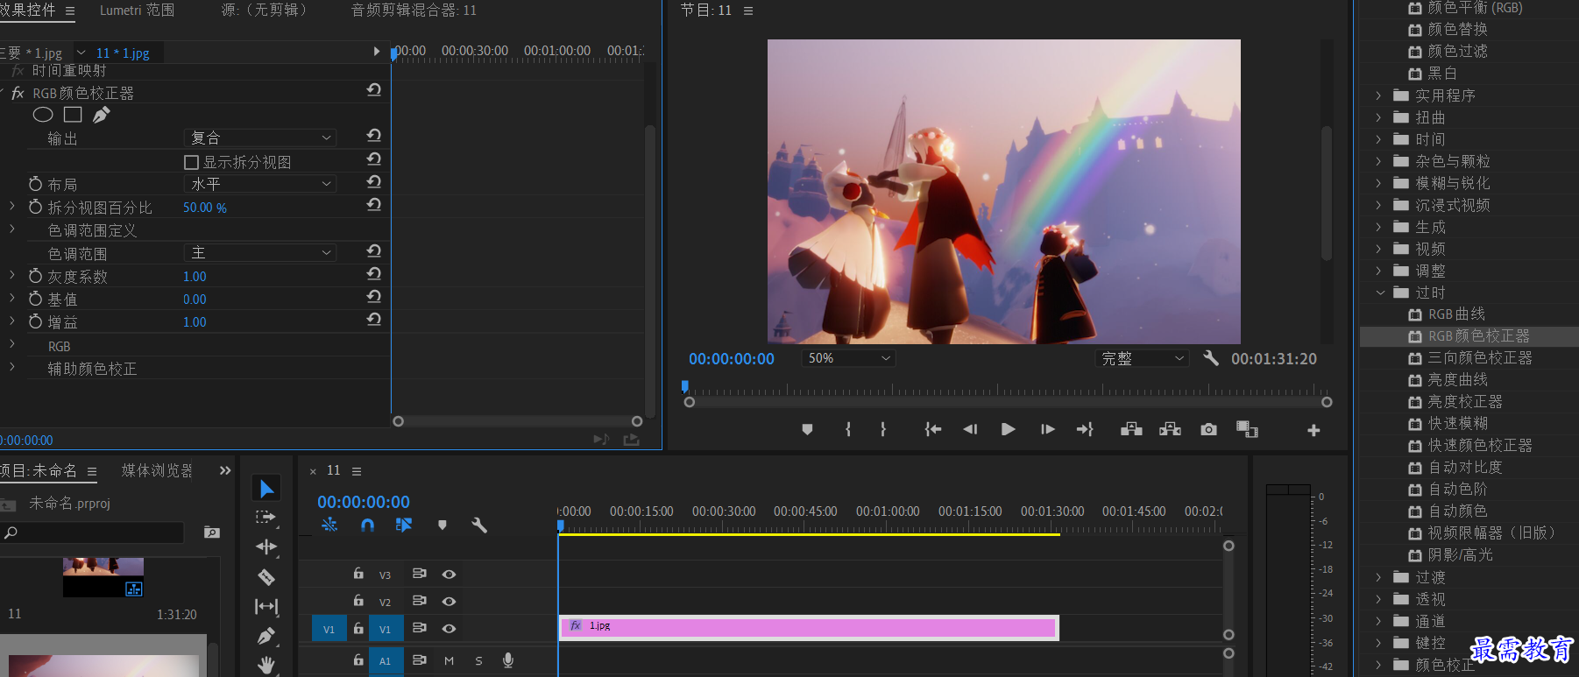1579x677 pixels.
Task: Toggle animation stopwatch for 布局
Action: 35,184
